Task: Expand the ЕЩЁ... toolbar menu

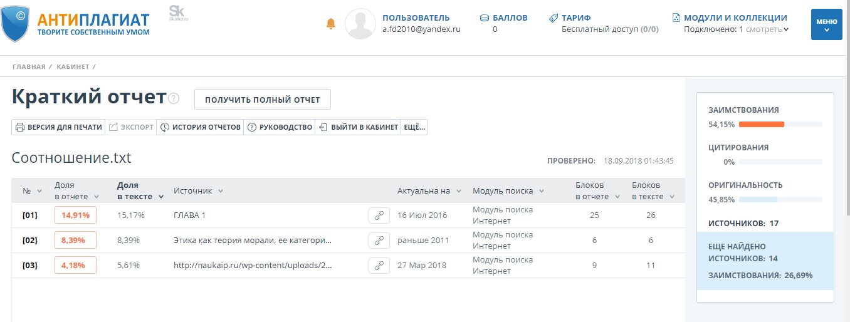Action: (x=414, y=127)
